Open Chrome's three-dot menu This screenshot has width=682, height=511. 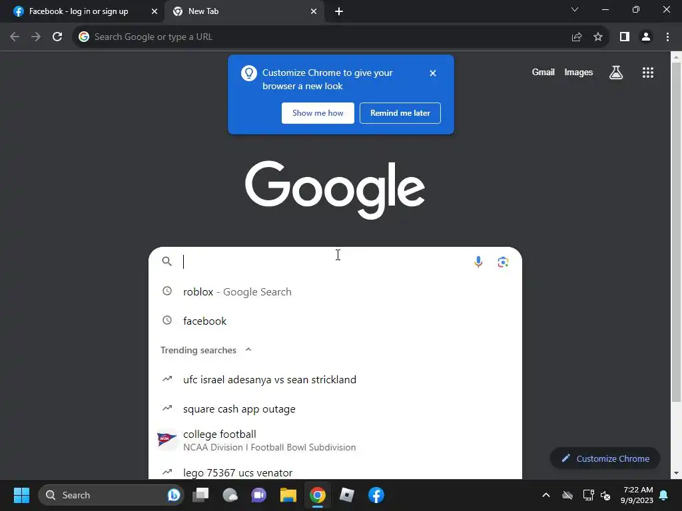click(x=667, y=37)
